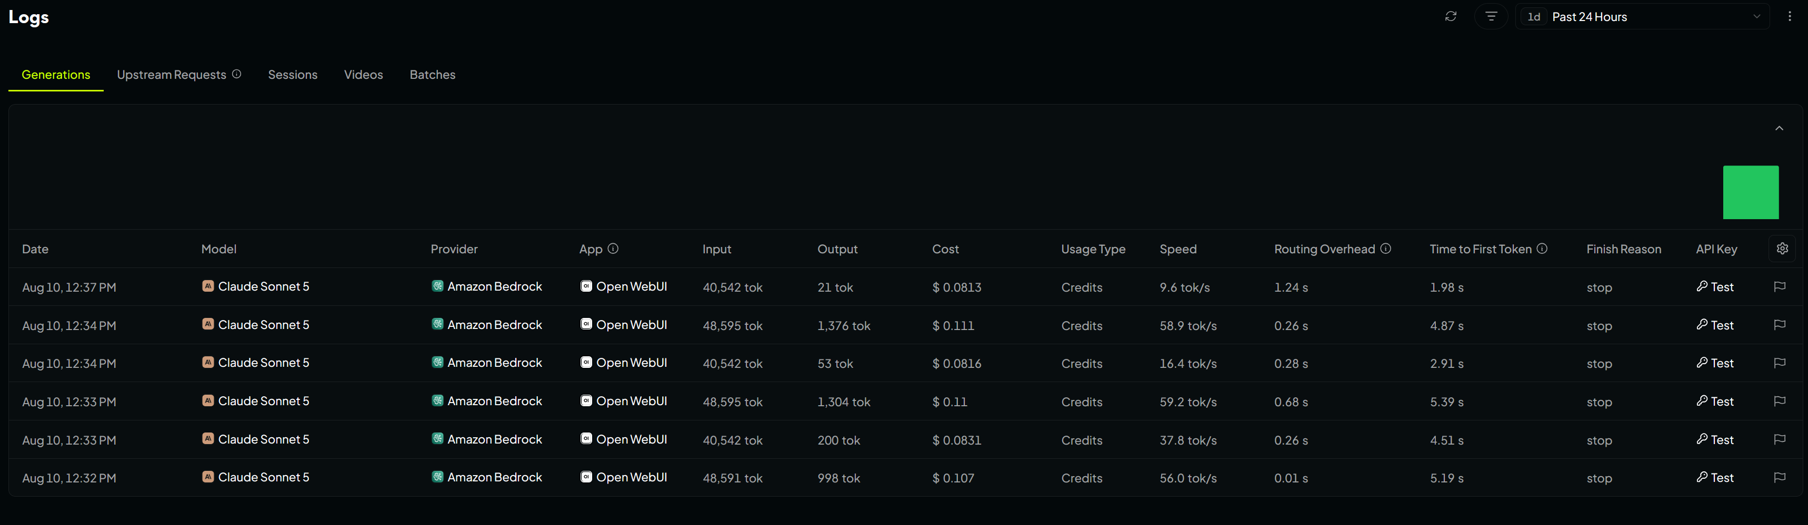Click Amazon Bedrock icon in the $0.111 row

coord(437,325)
